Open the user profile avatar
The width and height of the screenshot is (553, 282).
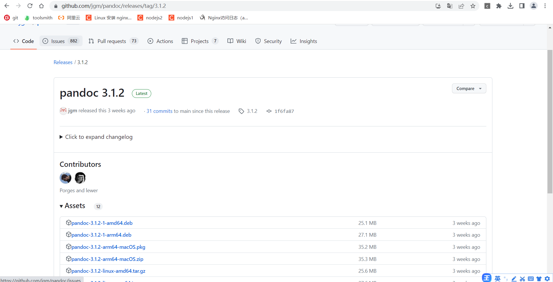[x=534, y=6]
